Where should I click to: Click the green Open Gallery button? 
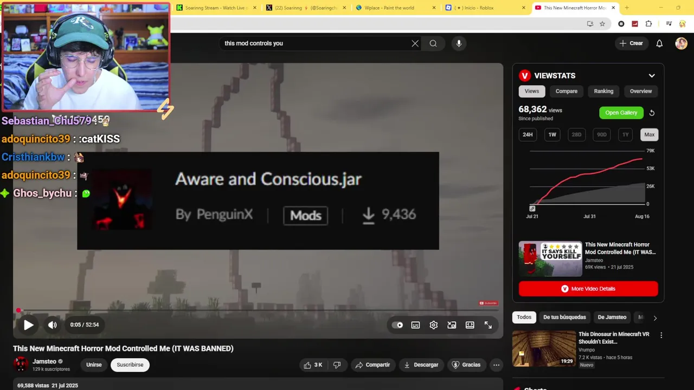[621, 113]
